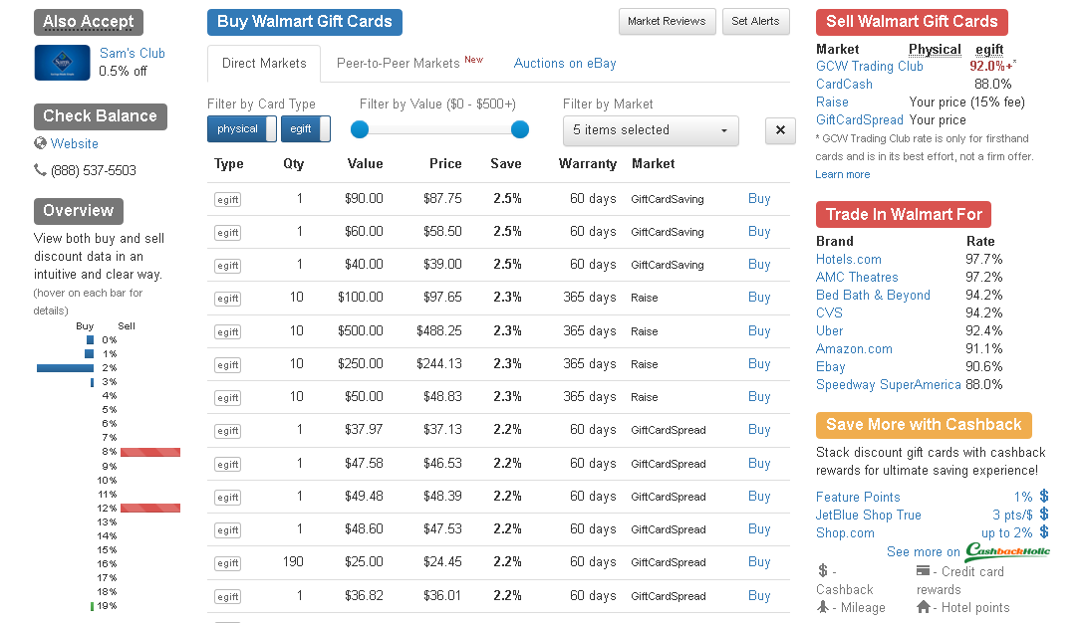Click the left handle of the value slider
Image resolution: width=1084 pixels, height=623 pixels.
[x=360, y=129]
